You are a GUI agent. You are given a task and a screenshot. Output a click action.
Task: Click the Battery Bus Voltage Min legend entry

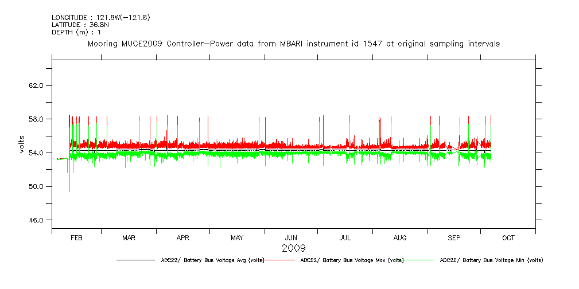point(491,260)
